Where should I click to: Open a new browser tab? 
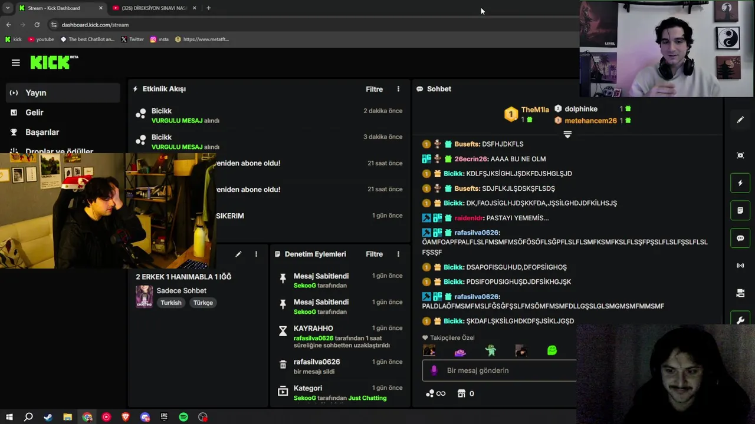click(208, 8)
